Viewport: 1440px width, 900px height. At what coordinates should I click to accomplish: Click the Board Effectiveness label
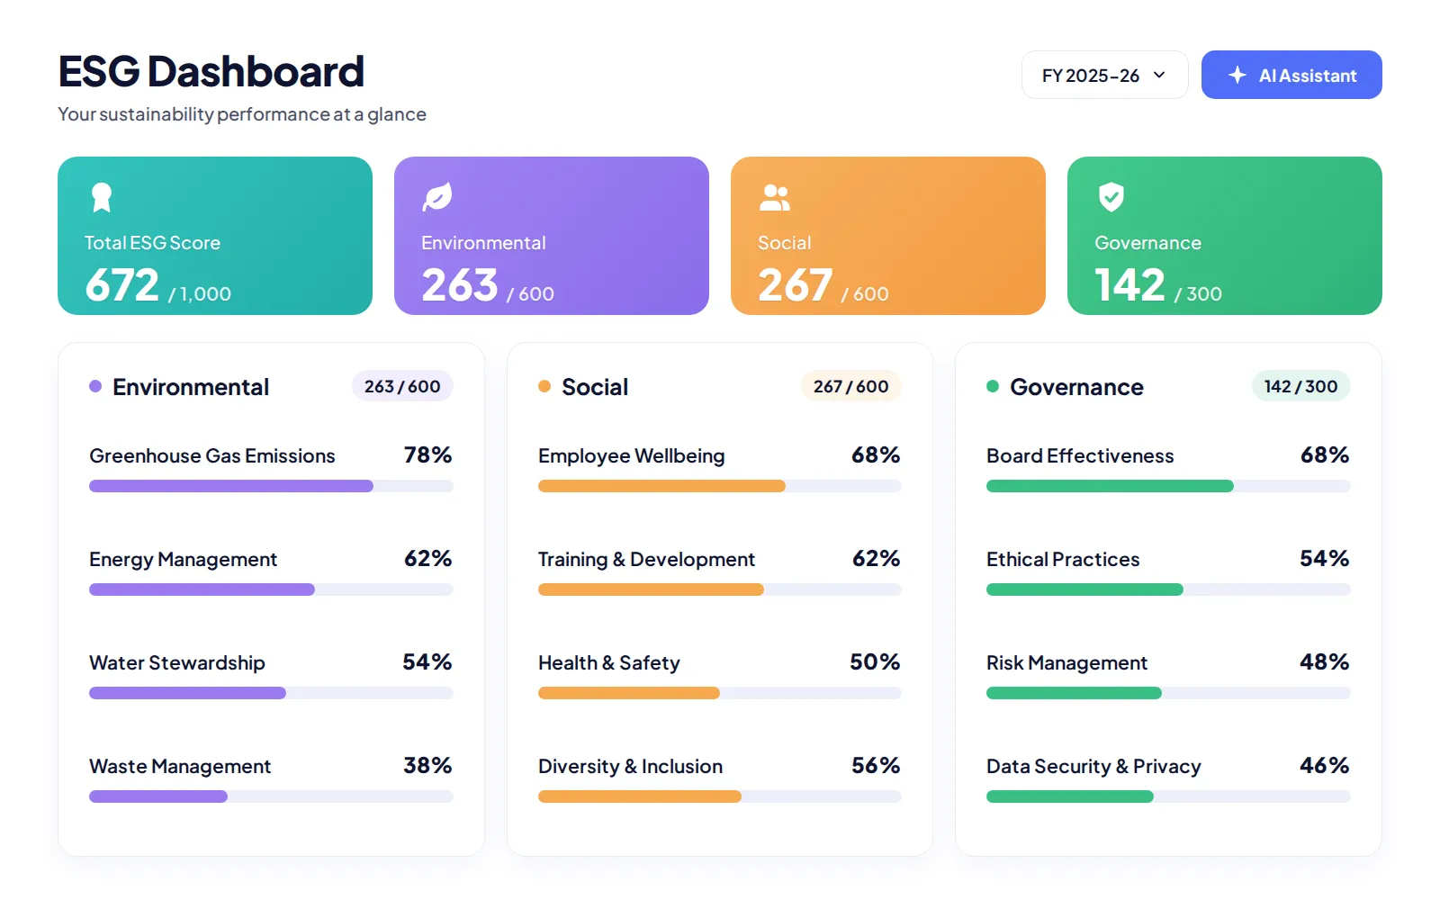[1080, 456]
